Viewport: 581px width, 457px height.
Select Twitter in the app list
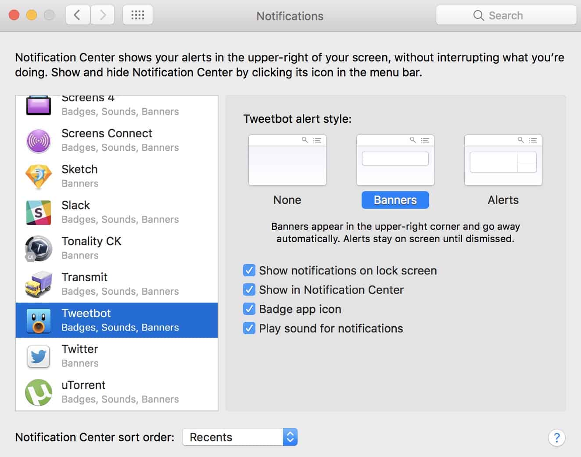click(x=117, y=356)
